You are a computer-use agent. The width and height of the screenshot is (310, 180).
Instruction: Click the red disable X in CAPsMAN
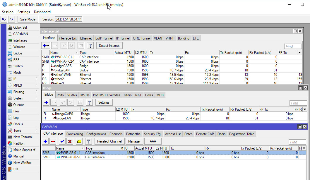[x=70, y=141]
